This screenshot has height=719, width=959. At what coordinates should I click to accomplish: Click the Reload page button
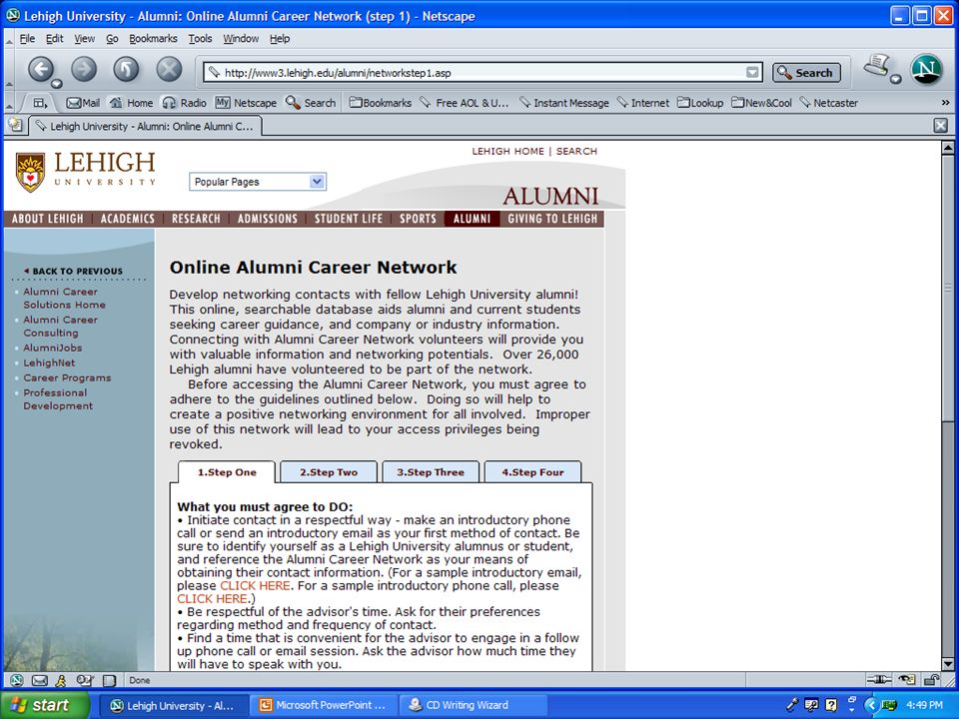pos(126,69)
